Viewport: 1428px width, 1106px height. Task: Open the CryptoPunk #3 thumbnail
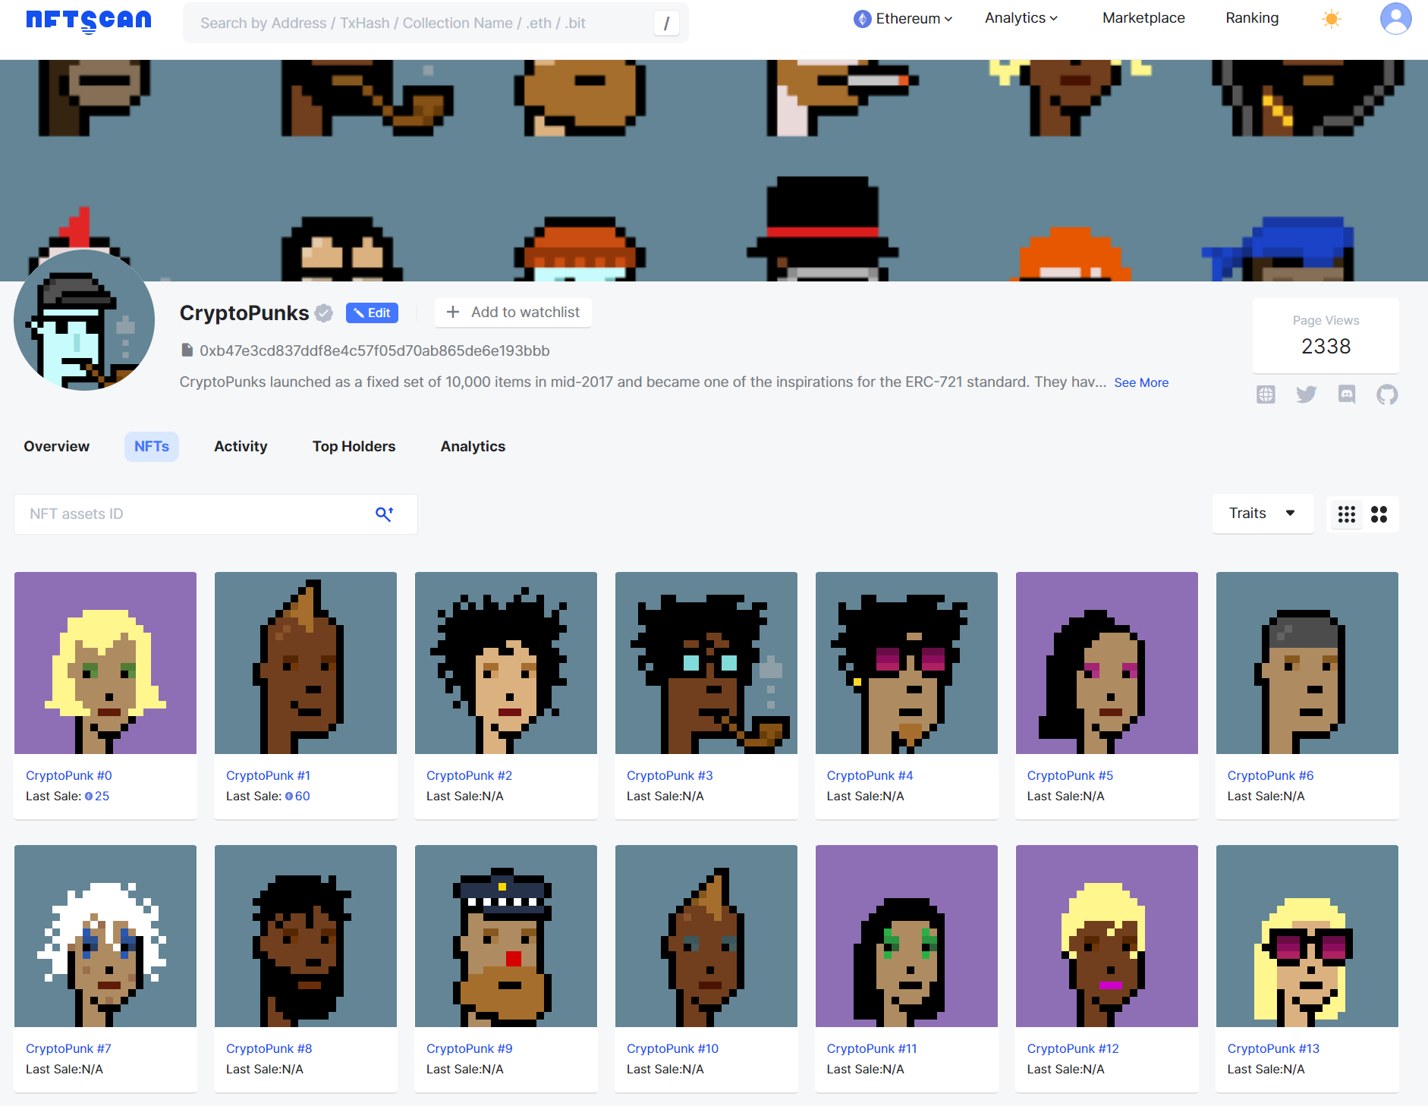coord(706,663)
